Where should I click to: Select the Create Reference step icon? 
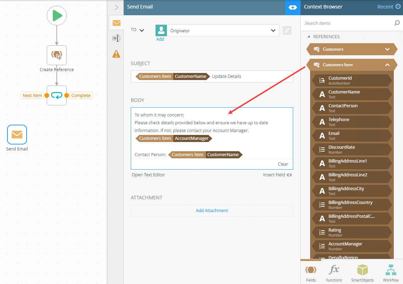57,55
